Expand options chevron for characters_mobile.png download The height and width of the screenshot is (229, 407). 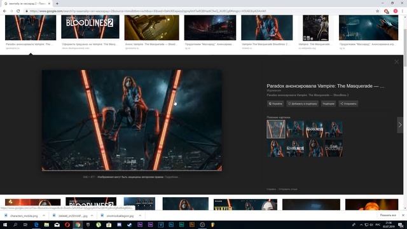point(44,216)
